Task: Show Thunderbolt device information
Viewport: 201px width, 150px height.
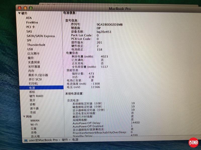Action: click(x=36, y=45)
